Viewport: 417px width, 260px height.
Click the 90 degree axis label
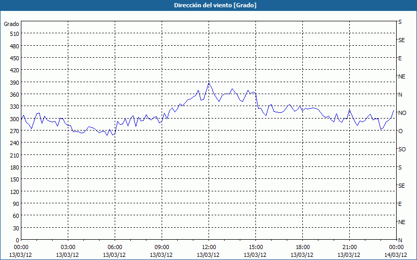point(16,203)
